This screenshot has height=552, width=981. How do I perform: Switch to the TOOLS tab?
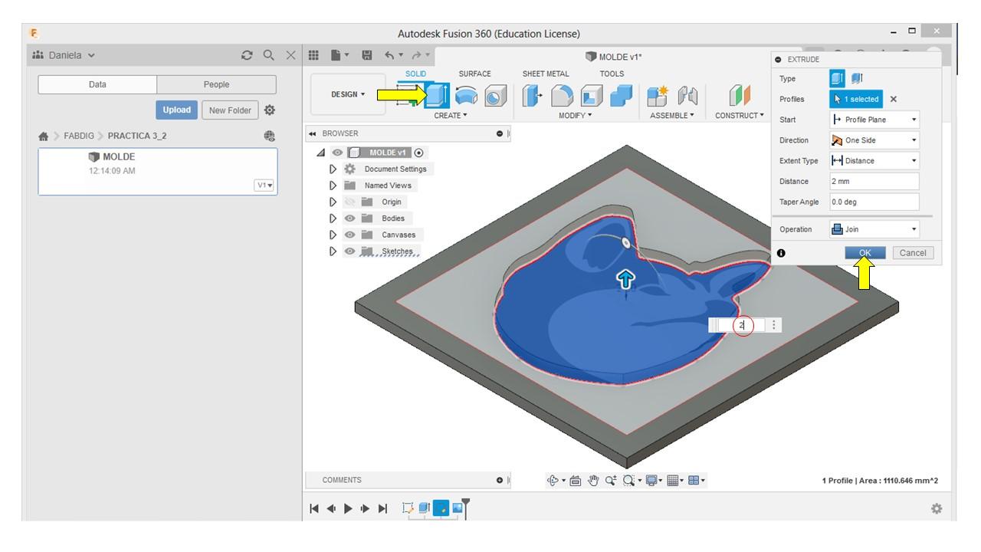[x=612, y=74]
